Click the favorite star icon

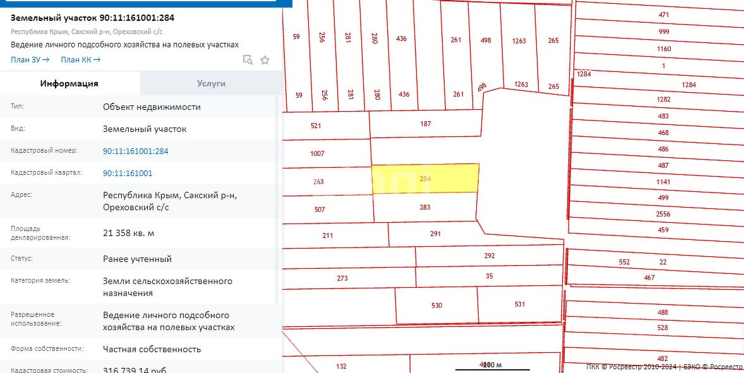(265, 60)
